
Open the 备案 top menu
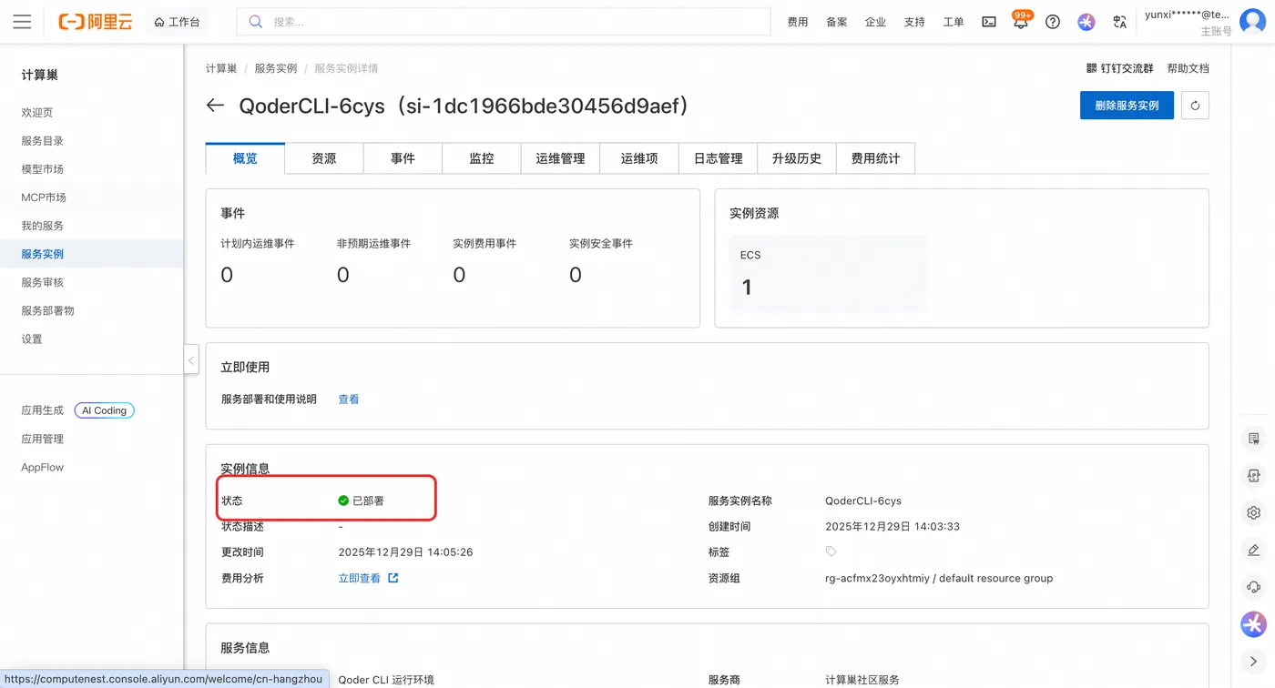pos(837,22)
